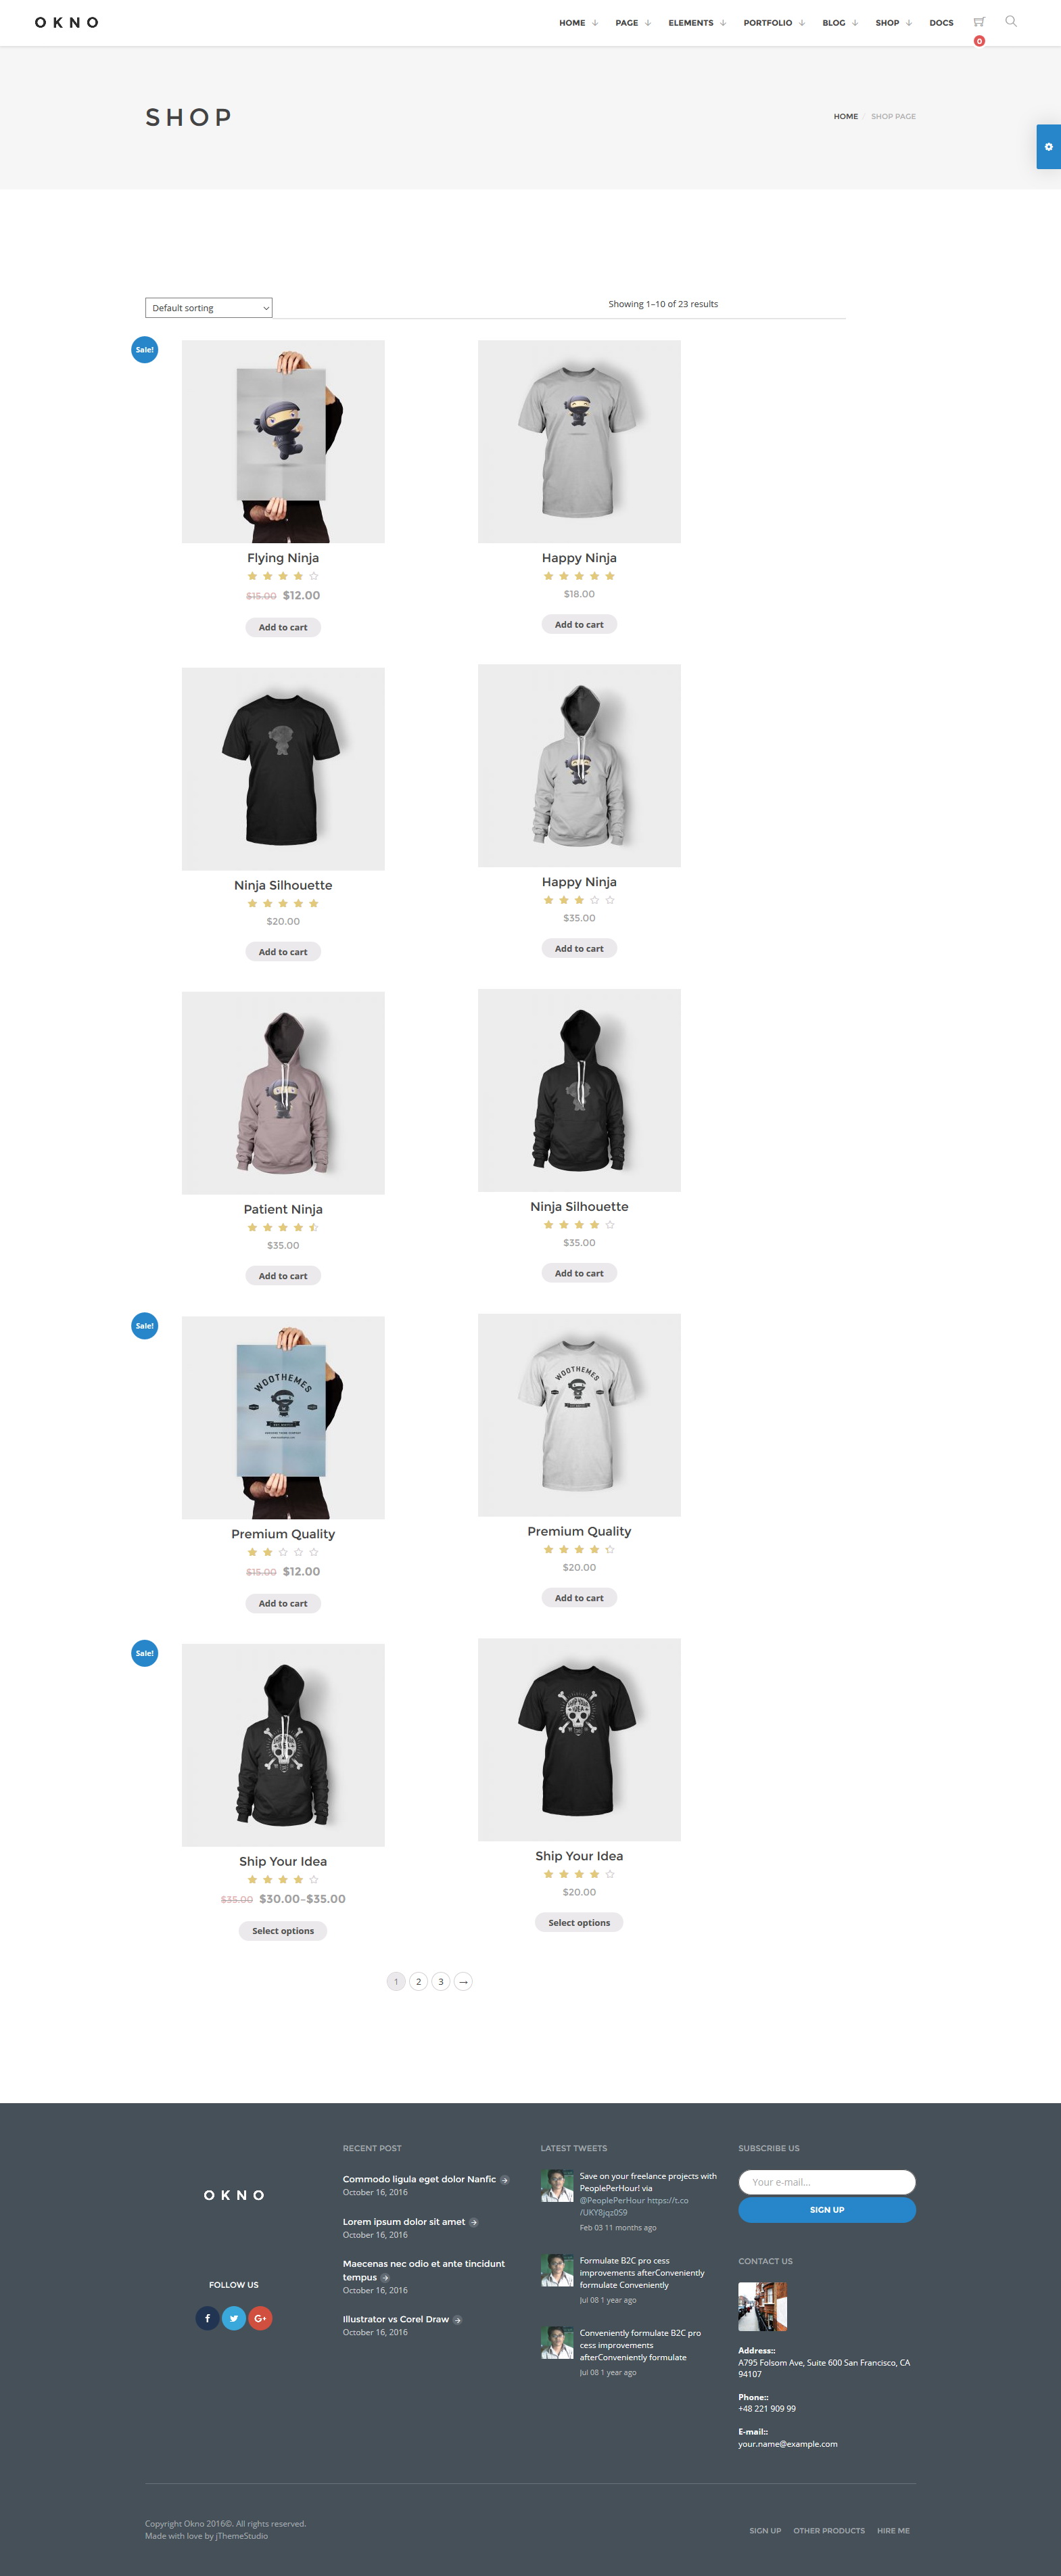The image size is (1061, 2576).
Task: Expand the Shop navigation dropdown
Action: [893, 23]
